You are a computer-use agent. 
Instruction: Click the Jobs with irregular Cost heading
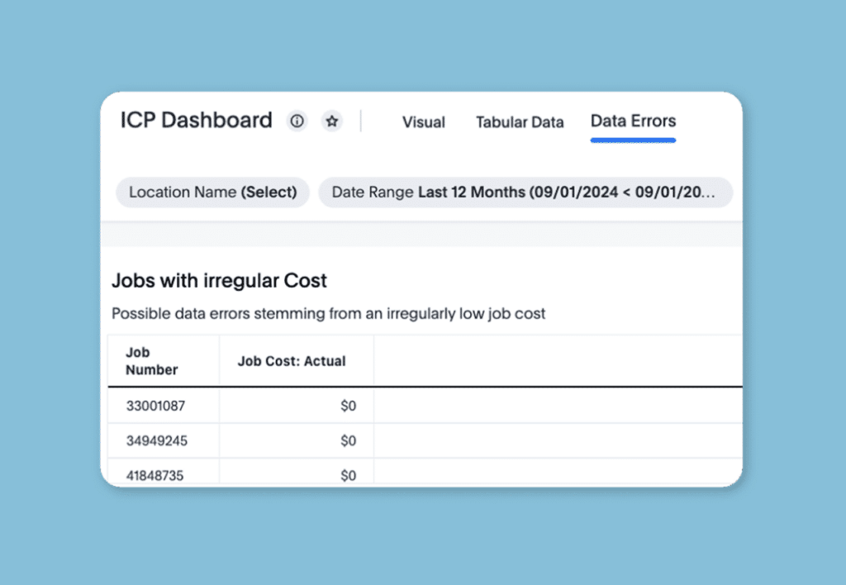219,281
